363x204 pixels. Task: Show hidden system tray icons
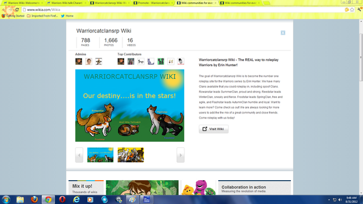329,199
